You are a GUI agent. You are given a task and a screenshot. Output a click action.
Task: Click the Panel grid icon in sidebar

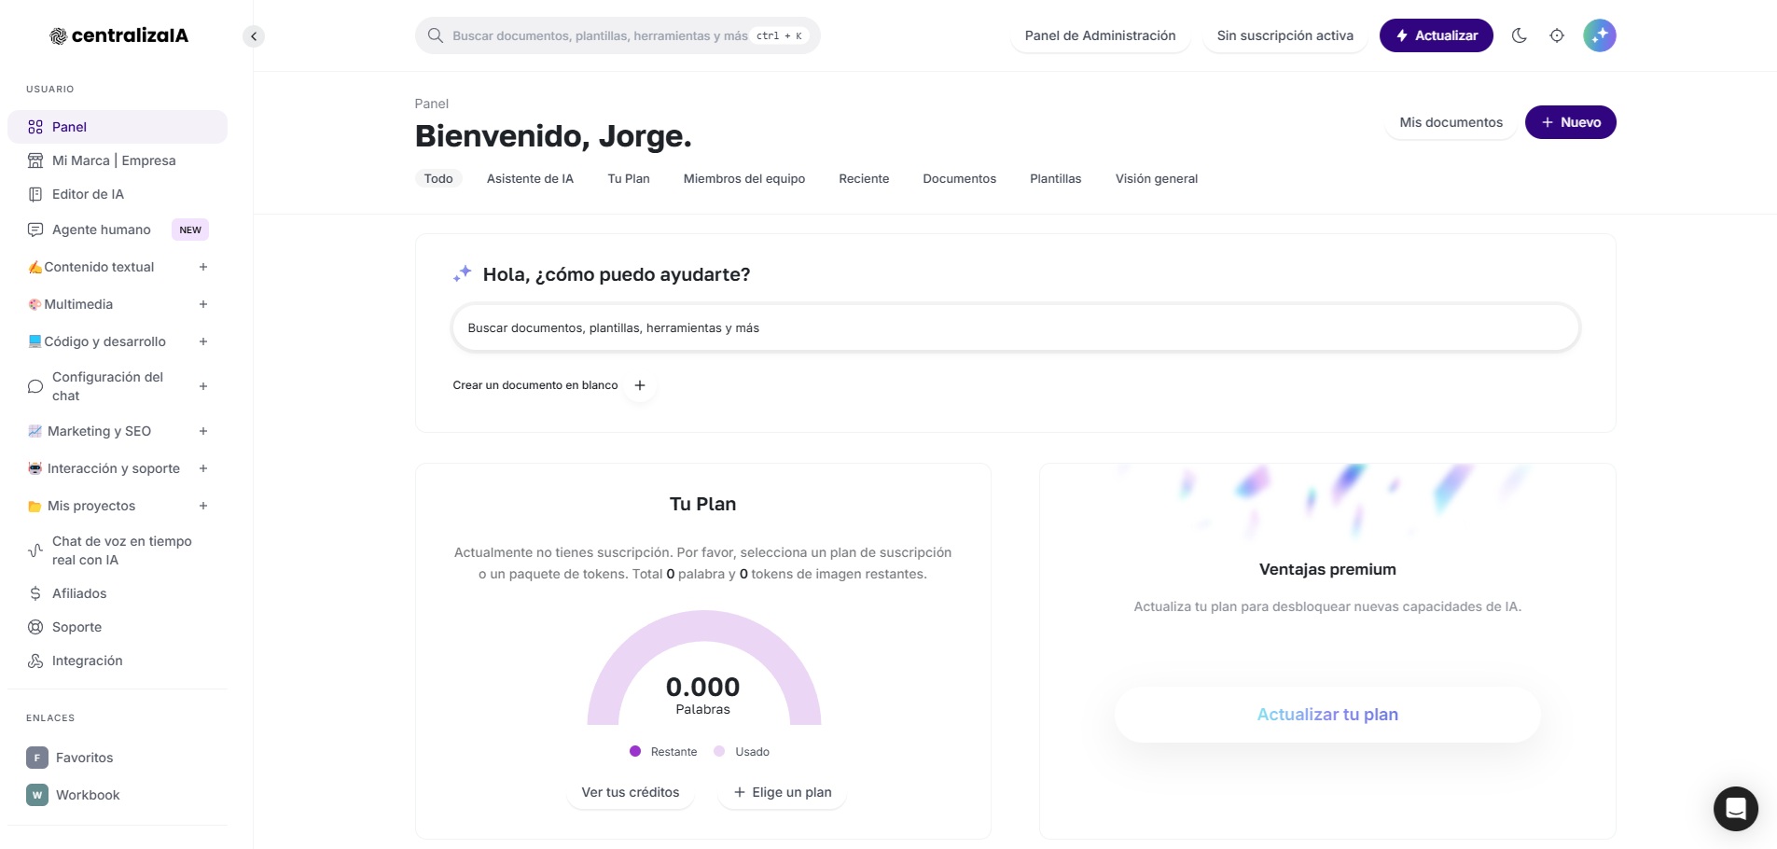[x=35, y=127]
